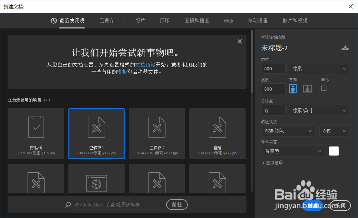The image size is (358, 218).
Task: Click the preset list vertical scrollbar
Action: point(252,61)
